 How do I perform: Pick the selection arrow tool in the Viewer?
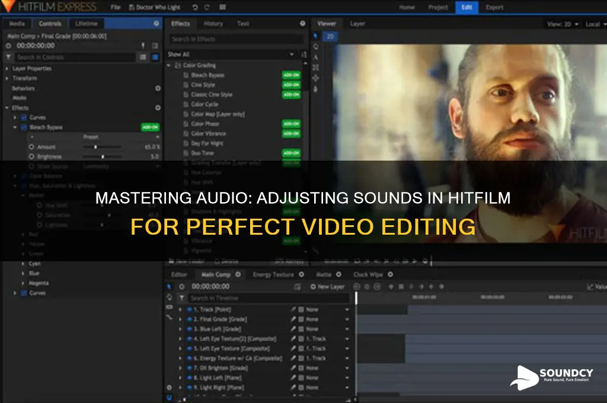pyautogui.click(x=315, y=36)
